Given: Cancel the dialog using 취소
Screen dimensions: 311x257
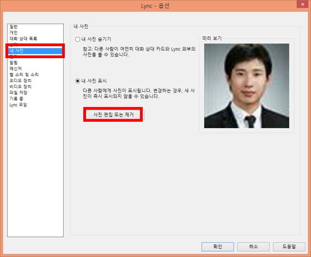Looking at the screenshot, I should pyautogui.click(x=253, y=247).
